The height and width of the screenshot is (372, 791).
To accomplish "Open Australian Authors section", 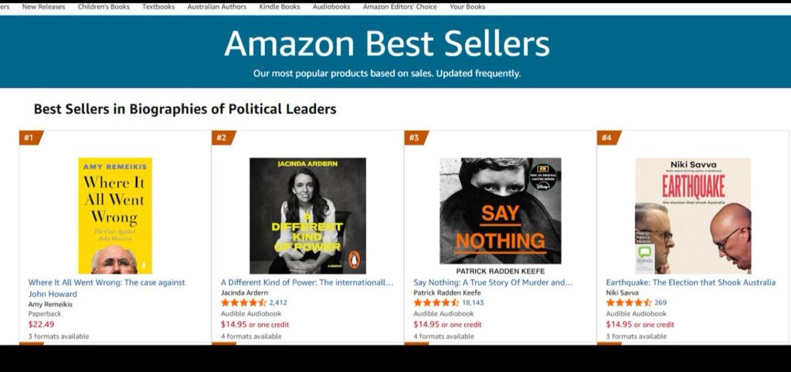I will (x=216, y=7).
